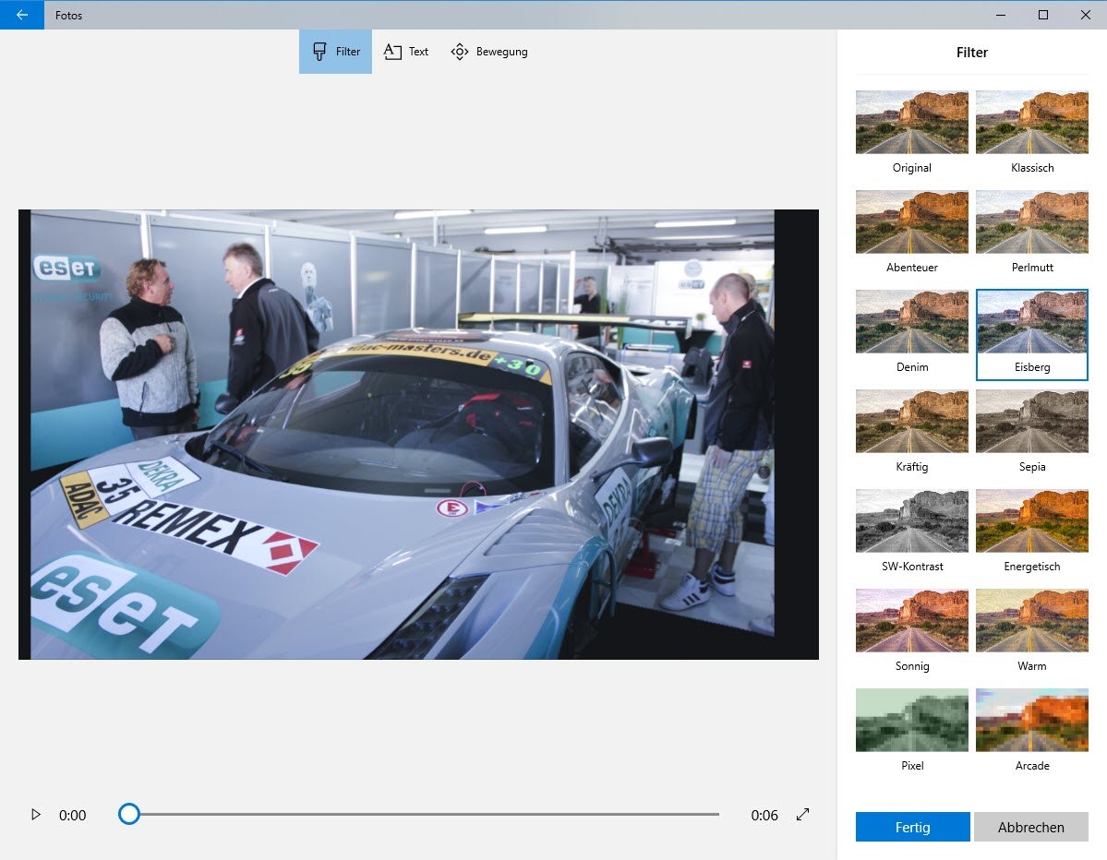The height and width of the screenshot is (860, 1107).
Task: Expand the video preview to fullscreen
Action: click(802, 815)
